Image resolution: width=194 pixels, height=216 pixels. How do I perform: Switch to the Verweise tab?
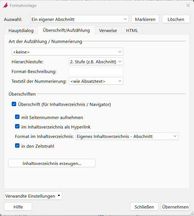108,30
